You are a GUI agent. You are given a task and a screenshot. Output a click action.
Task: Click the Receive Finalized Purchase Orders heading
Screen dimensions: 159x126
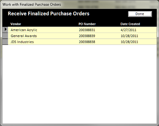(49, 13)
